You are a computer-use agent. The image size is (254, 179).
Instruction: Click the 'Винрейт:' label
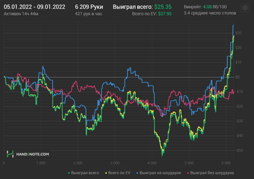[193, 7]
